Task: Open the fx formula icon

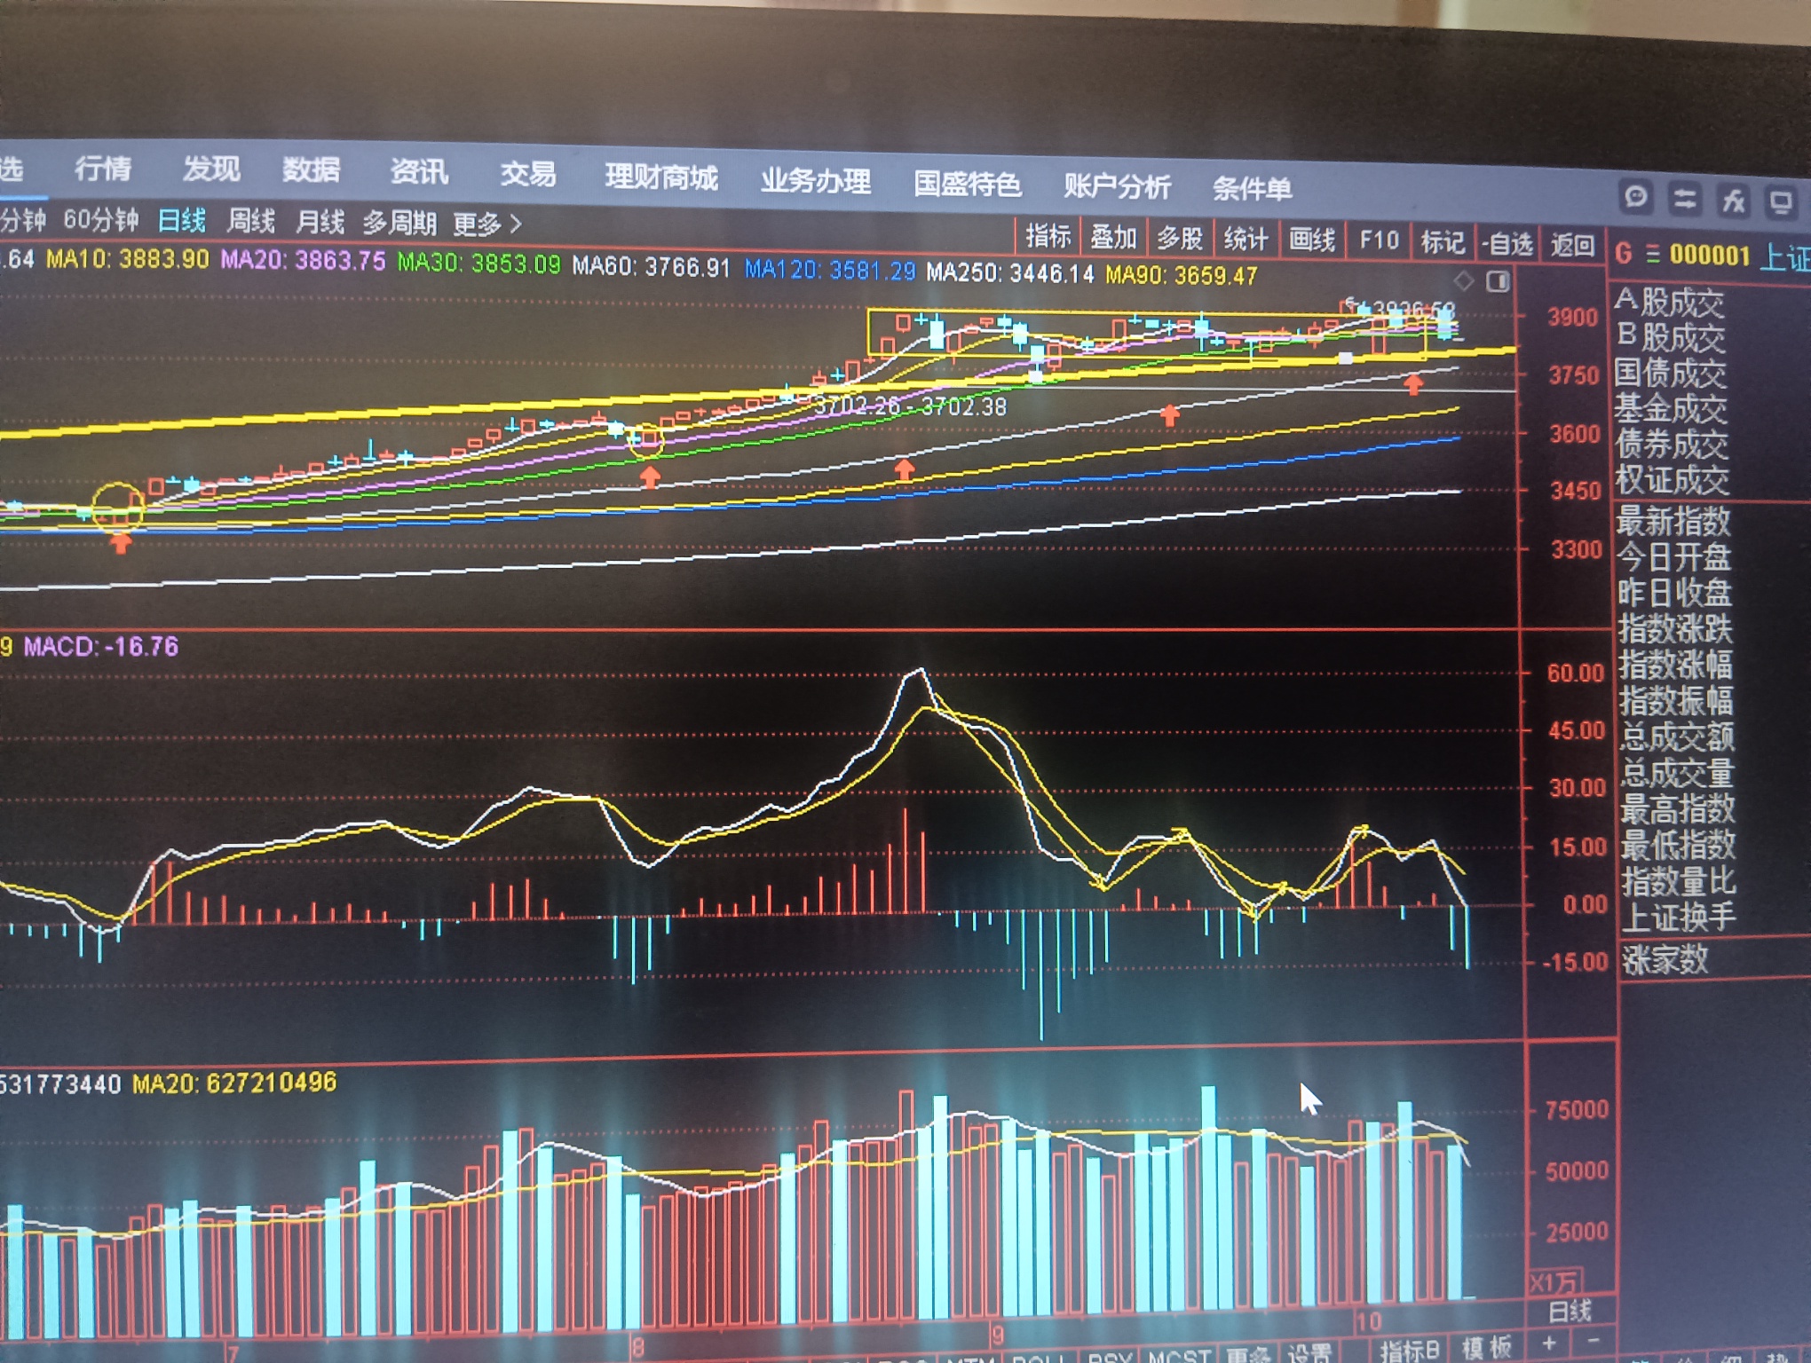Action: [x=1733, y=201]
